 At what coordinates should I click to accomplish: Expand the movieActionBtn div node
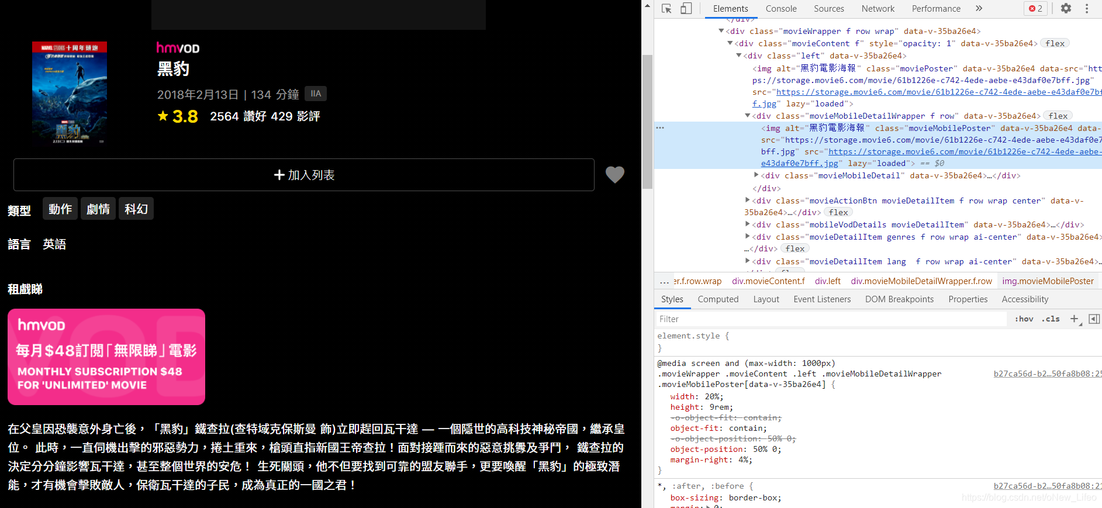coord(748,200)
